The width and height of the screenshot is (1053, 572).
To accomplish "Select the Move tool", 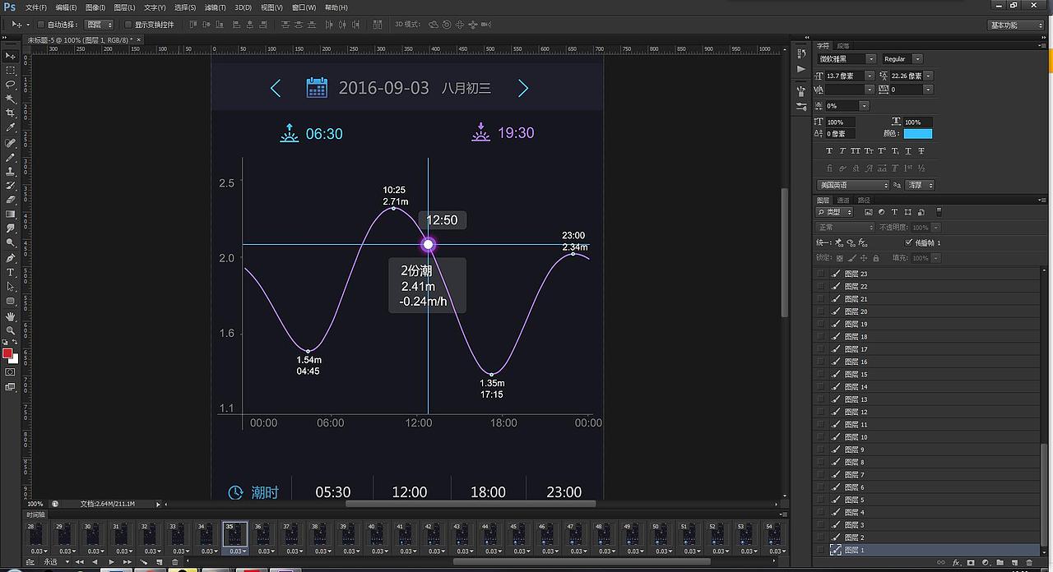I will (10, 56).
